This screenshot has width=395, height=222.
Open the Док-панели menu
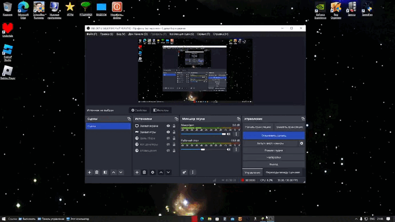point(138,34)
